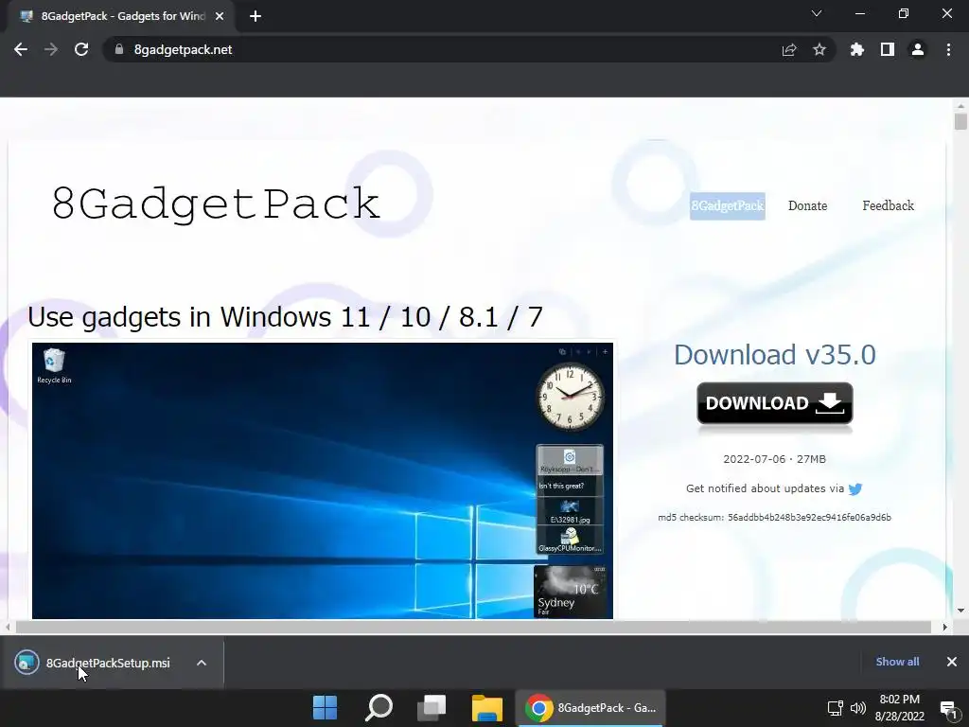Screen dimensions: 969x727
Task: Click the Download v35.0 heading link
Action: point(775,355)
